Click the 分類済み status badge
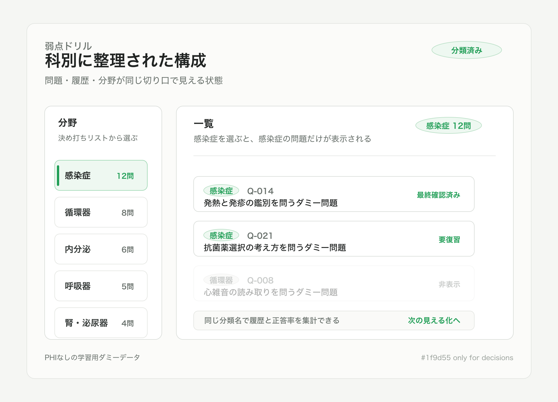Image resolution: width=558 pixels, height=402 pixels. coord(467,50)
